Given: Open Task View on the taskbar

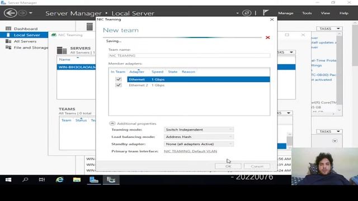Looking at the screenshot, I should [x=42, y=180].
